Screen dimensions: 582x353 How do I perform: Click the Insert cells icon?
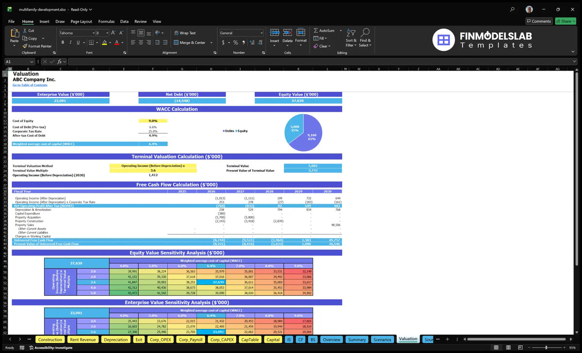coord(275,32)
